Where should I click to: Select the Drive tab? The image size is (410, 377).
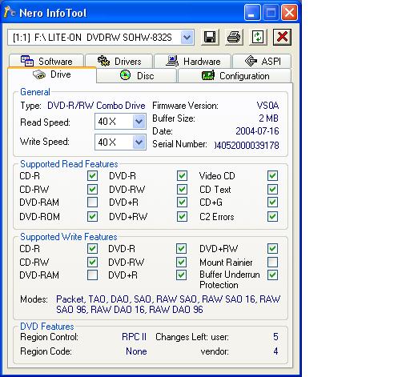point(52,74)
